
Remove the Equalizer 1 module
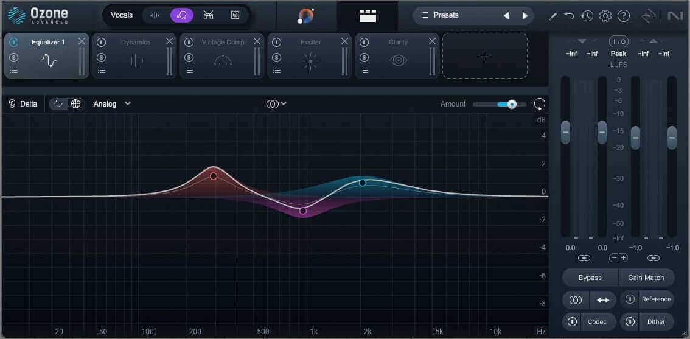pyautogui.click(x=82, y=41)
